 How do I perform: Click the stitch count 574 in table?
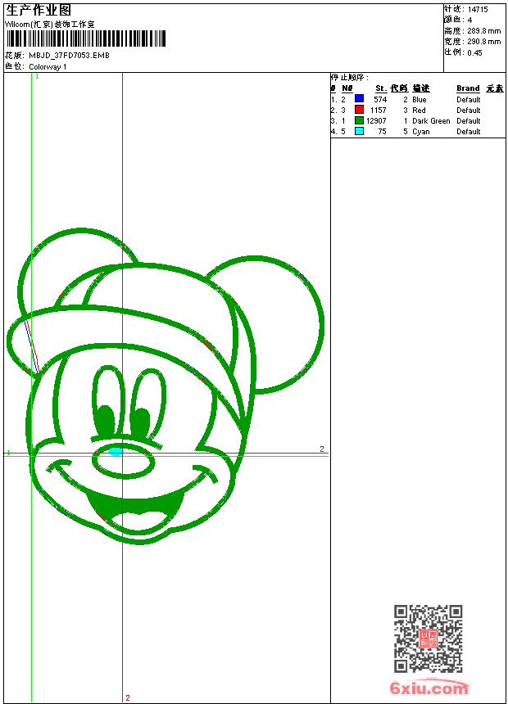tap(380, 100)
